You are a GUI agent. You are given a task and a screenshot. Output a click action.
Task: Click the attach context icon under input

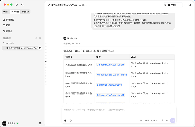pyautogui.click(x=71, y=121)
